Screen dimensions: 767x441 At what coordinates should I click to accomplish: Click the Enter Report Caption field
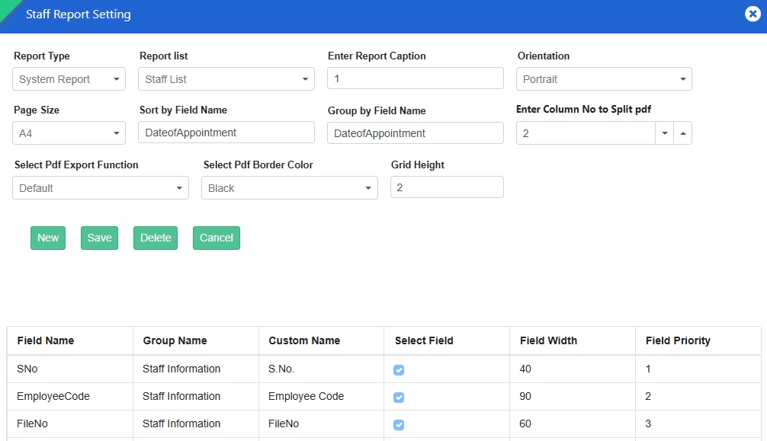tap(416, 78)
